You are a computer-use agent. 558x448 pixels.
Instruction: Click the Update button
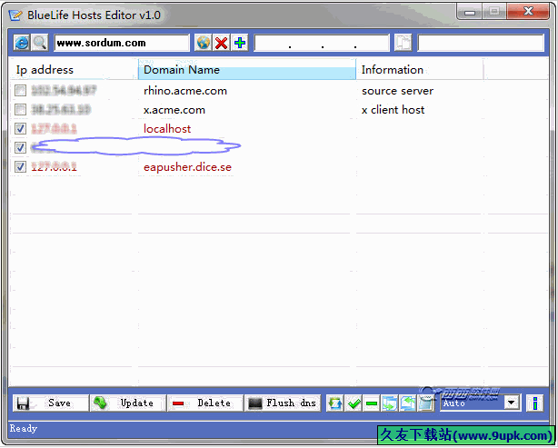click(x=128, y=403)
